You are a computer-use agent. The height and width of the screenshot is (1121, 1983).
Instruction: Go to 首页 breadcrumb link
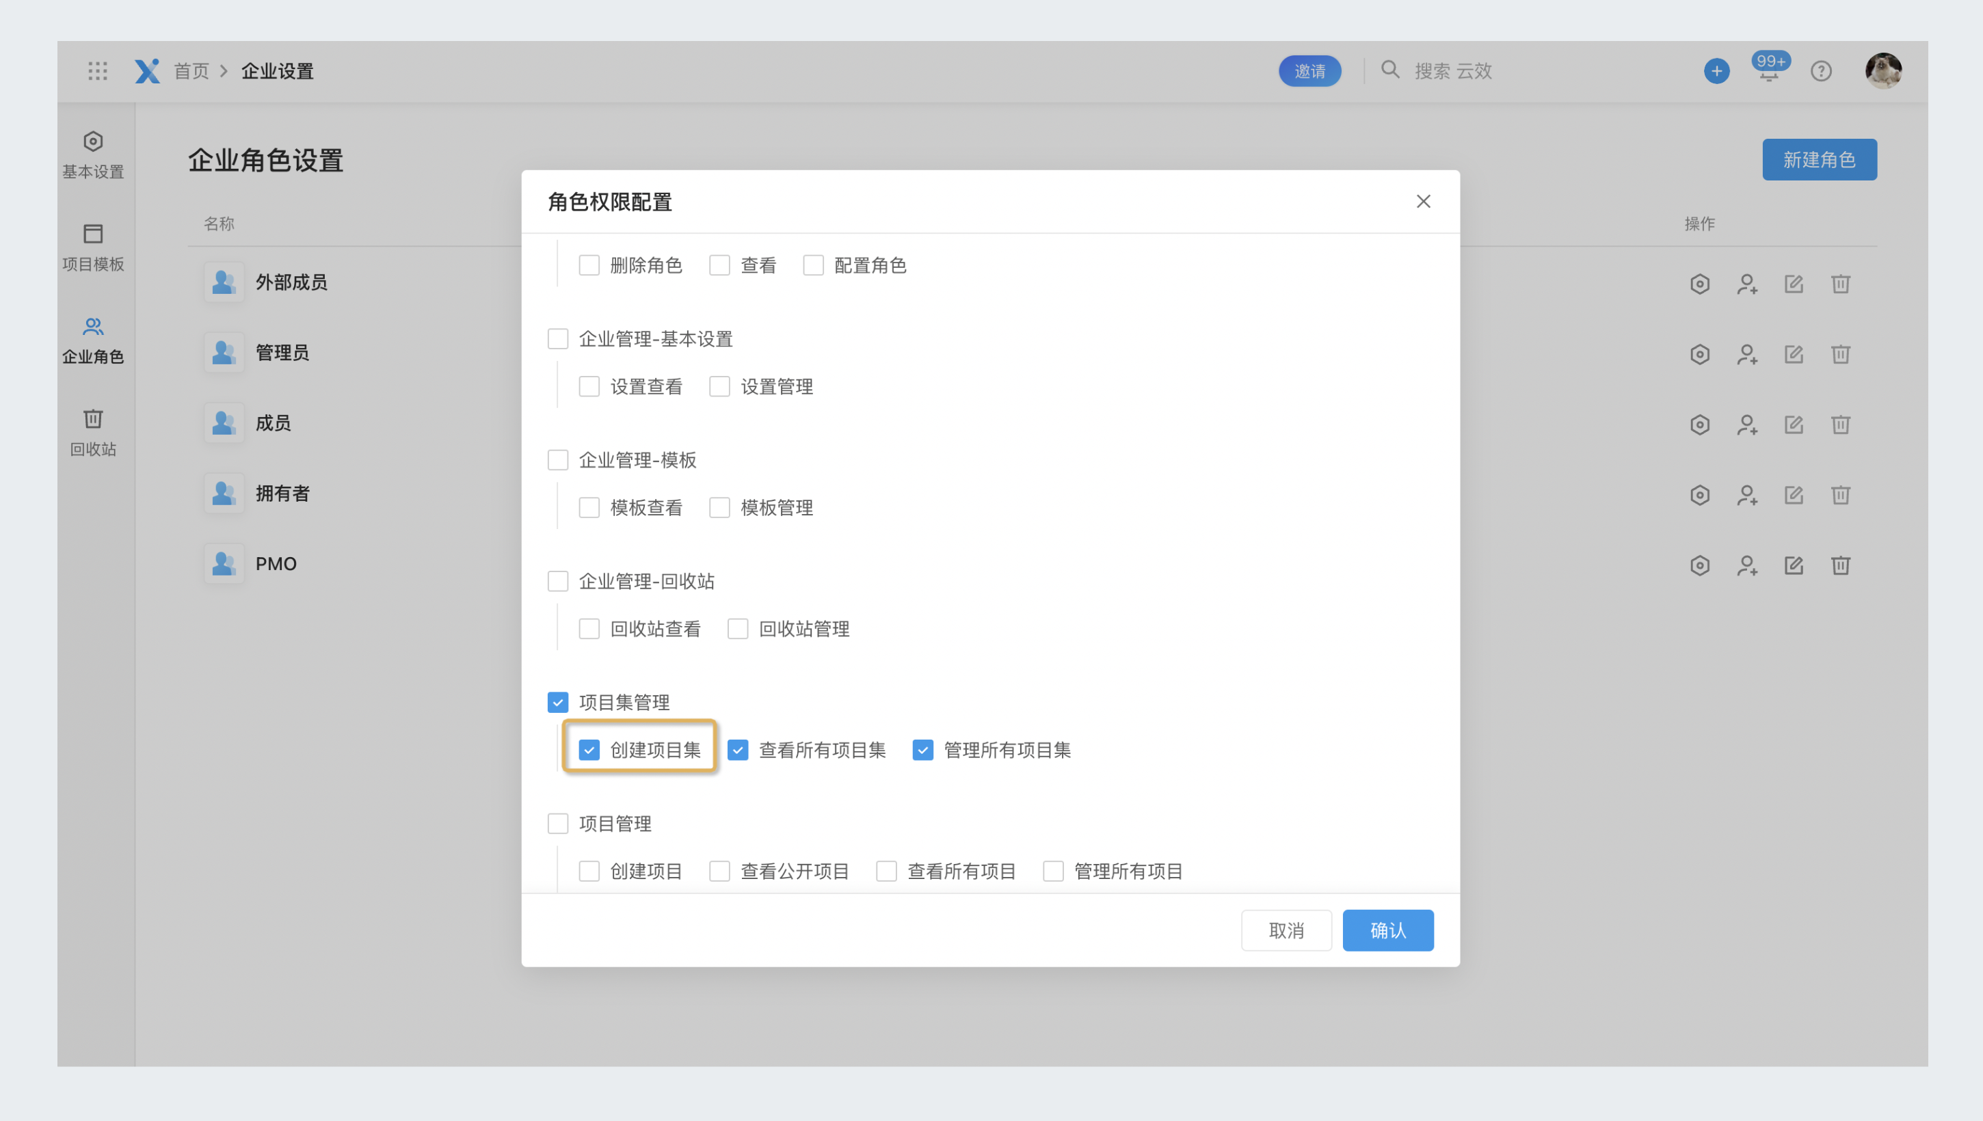191,71
